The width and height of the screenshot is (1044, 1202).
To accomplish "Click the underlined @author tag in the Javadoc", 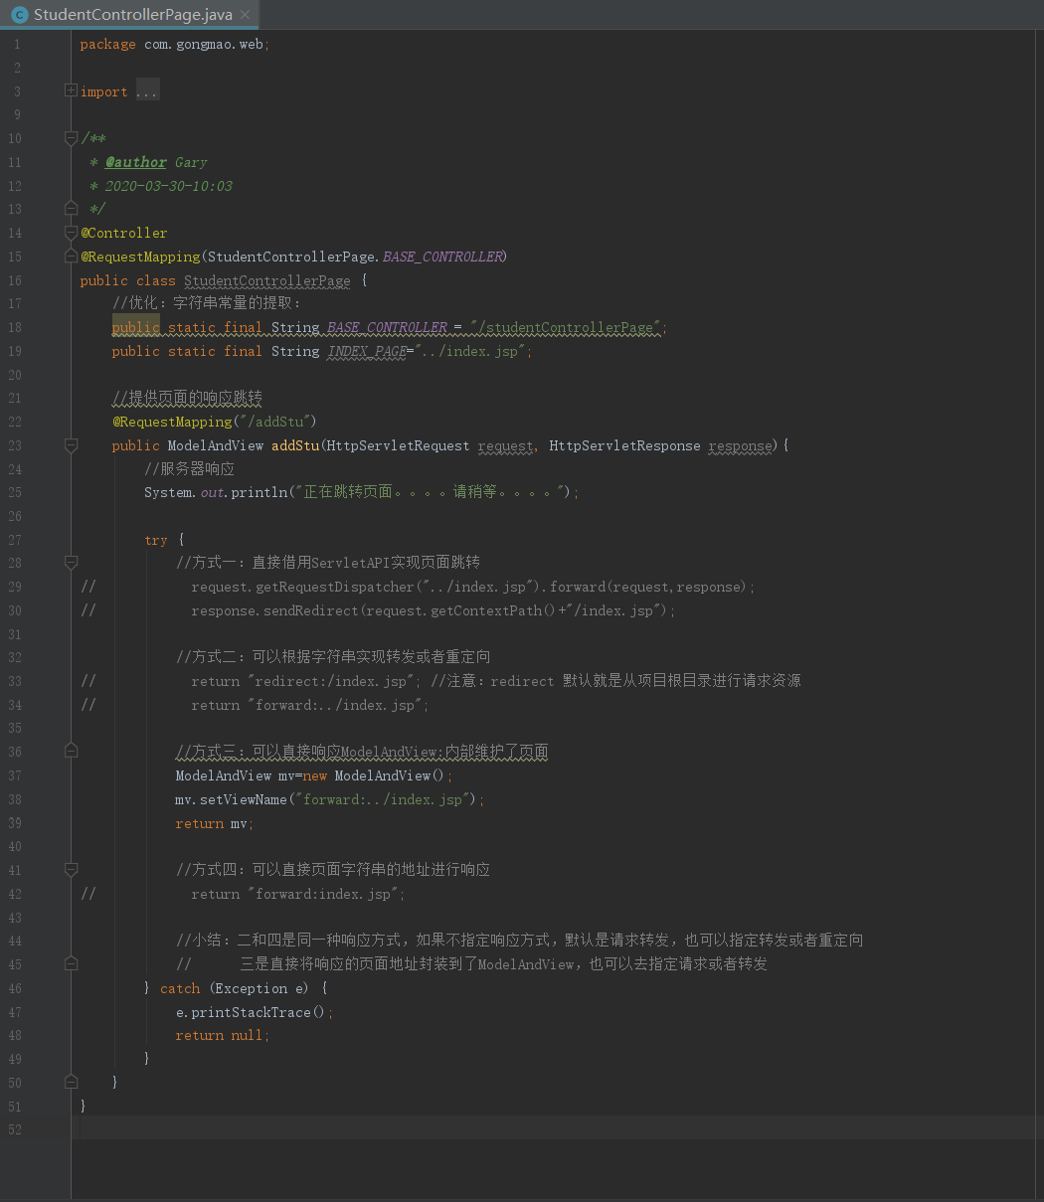I will coord(135,162).
